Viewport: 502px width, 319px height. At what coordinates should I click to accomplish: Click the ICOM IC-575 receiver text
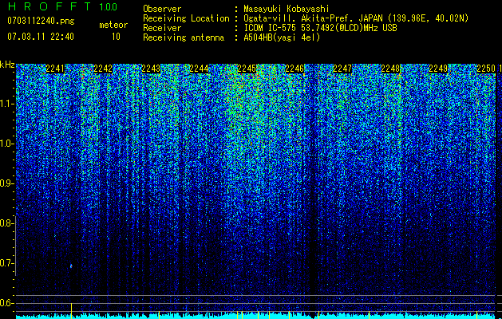(320, 28)
